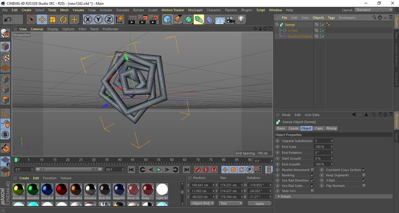399x213 pixels.
Task: Disable Use Rail Direction checkbox
Action: 312,180
